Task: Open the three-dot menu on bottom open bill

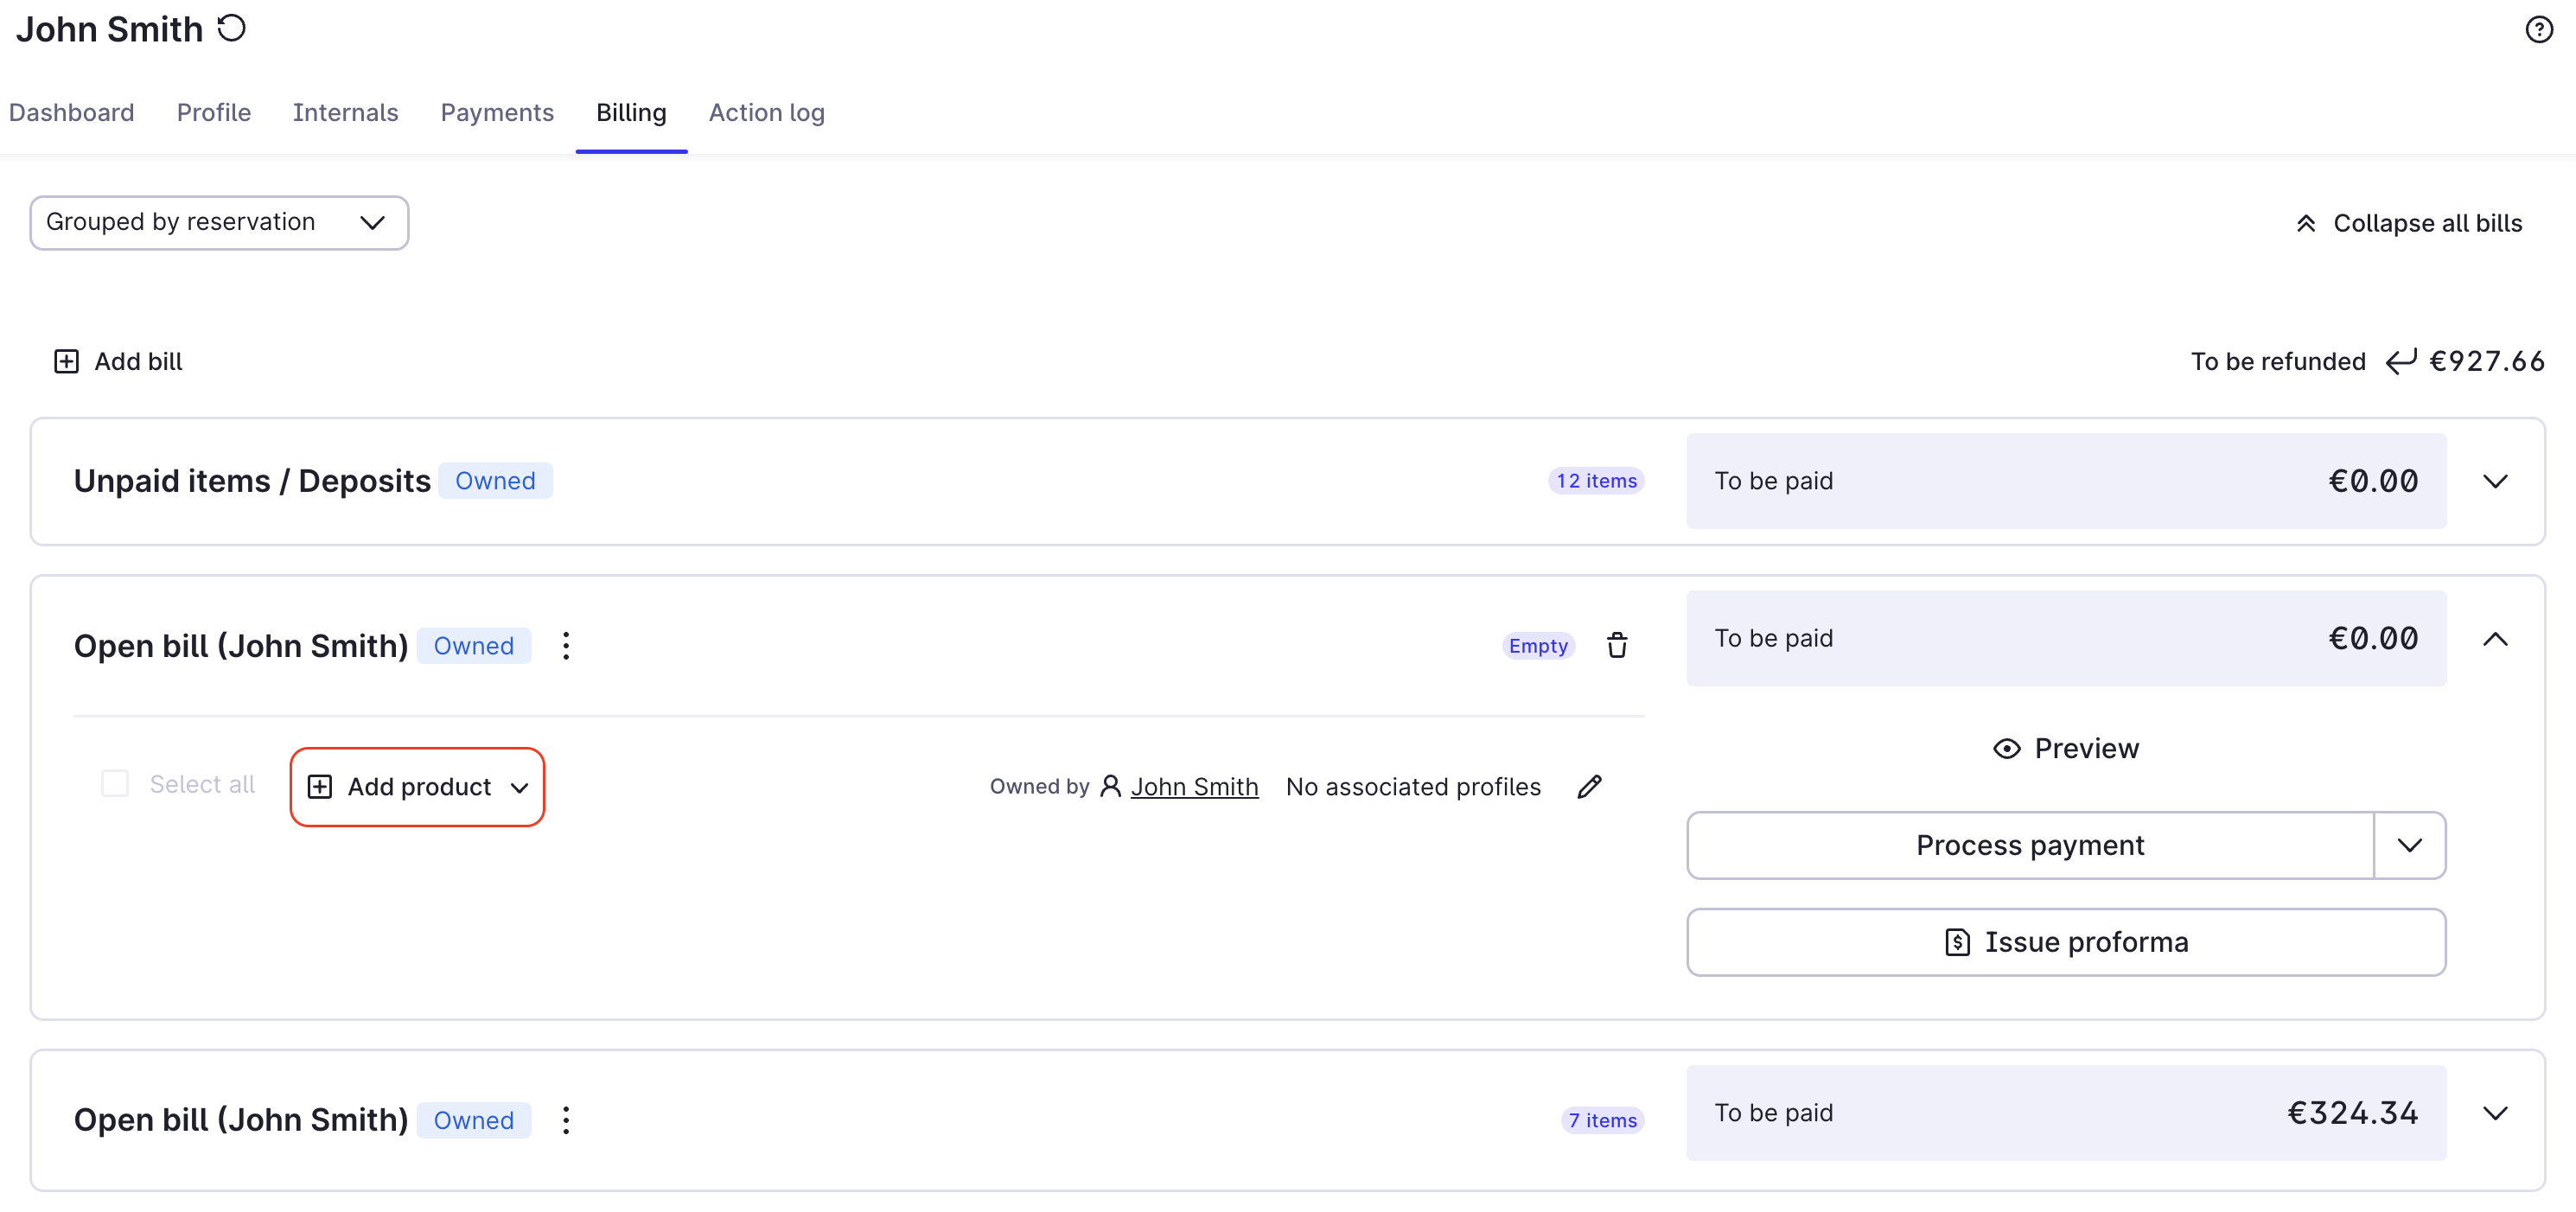Action: 565,1120
